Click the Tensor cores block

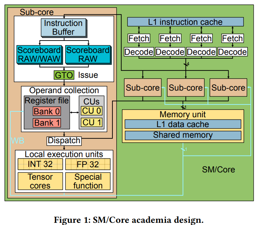[x=40, y=181]
